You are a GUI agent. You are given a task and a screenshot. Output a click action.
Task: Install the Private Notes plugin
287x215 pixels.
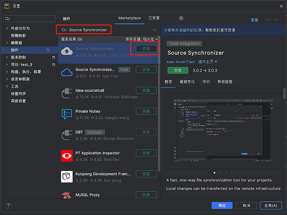click(x=146, y=111)
